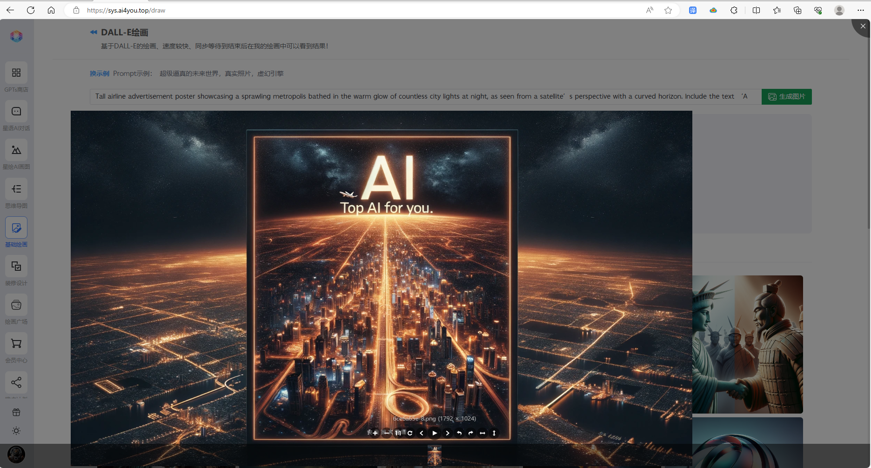Open the 绘画广场 gallery section
The height and width of the screenshot is (468, 871).
coord(16,309)
